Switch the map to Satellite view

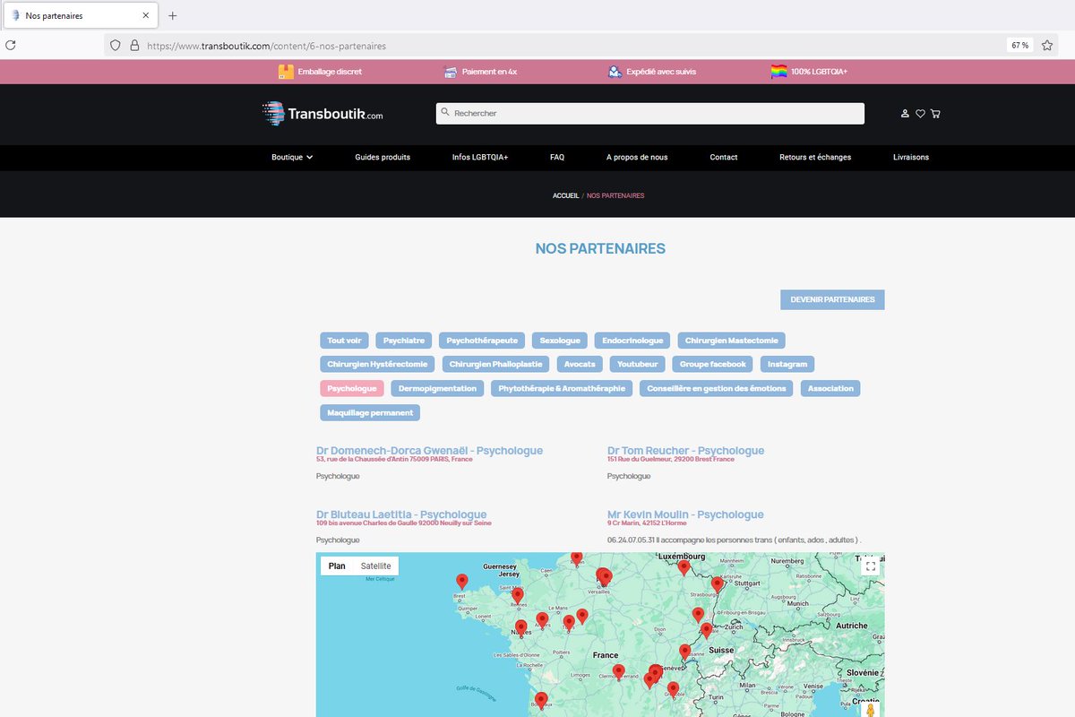tap(375, 566)
